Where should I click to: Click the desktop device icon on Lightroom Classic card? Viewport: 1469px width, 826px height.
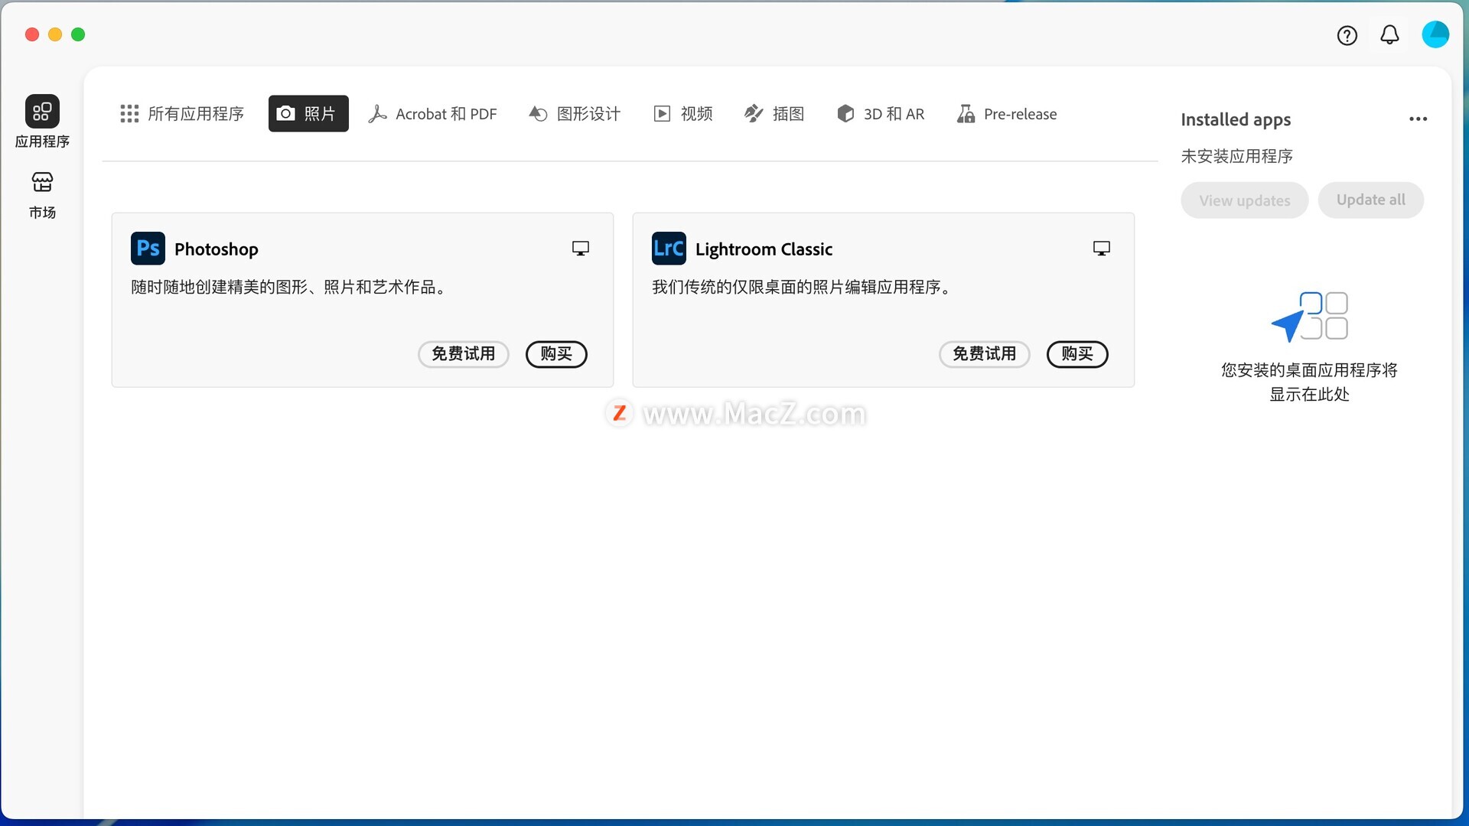[1101, 248]
